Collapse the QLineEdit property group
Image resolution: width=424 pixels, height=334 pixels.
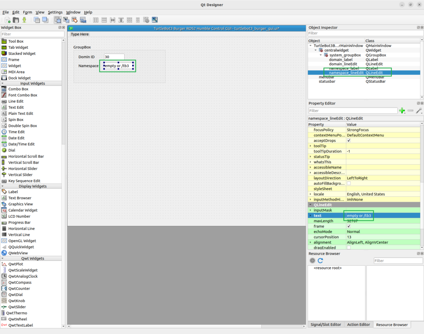pos(311,205)
